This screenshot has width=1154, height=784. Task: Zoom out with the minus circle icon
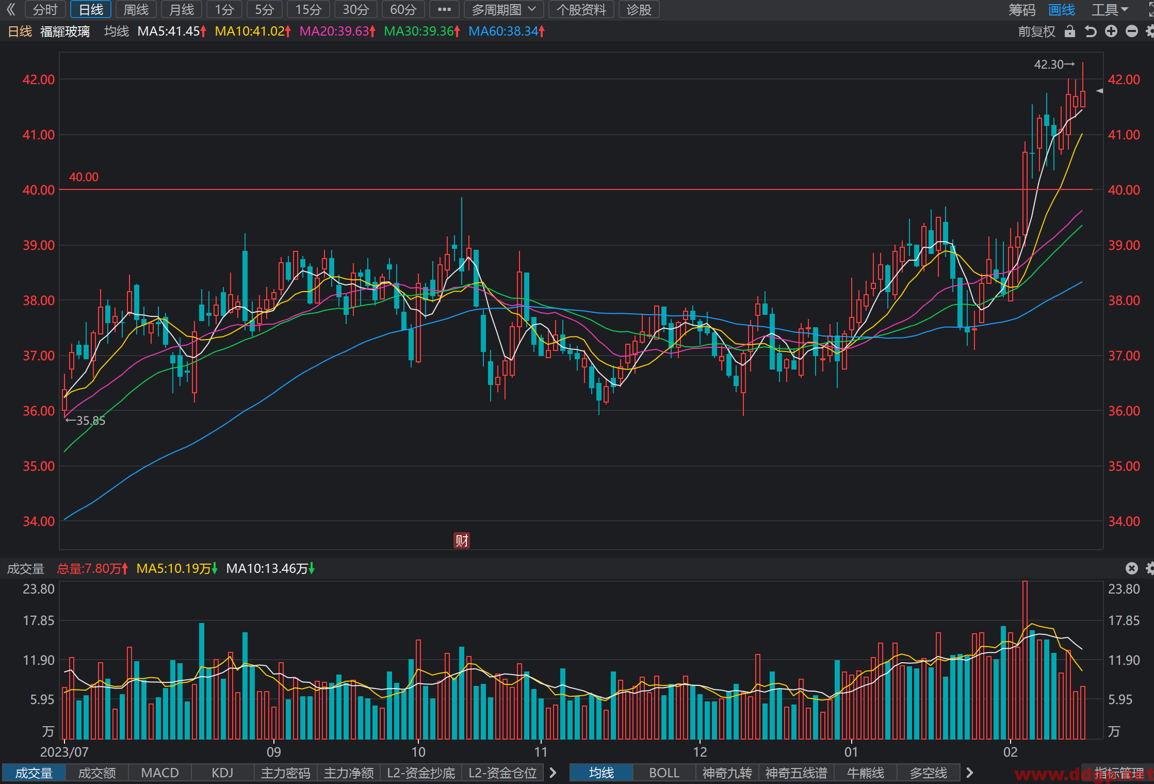coord(1131,31)
